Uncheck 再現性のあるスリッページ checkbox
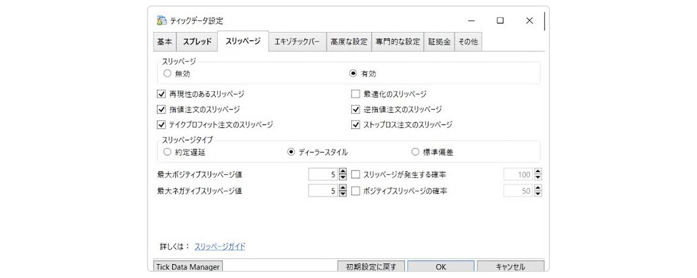The image size is (697, 278). [161, 94]
